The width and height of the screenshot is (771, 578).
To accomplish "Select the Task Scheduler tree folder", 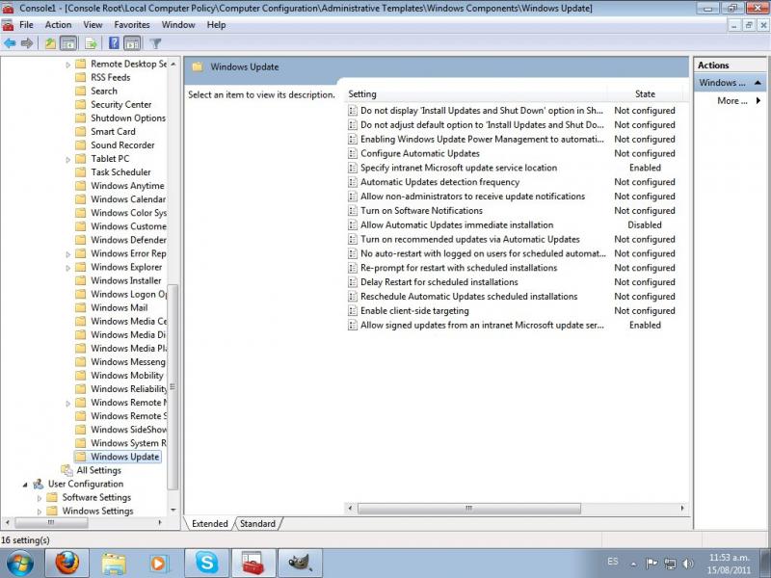I will 120,172.
